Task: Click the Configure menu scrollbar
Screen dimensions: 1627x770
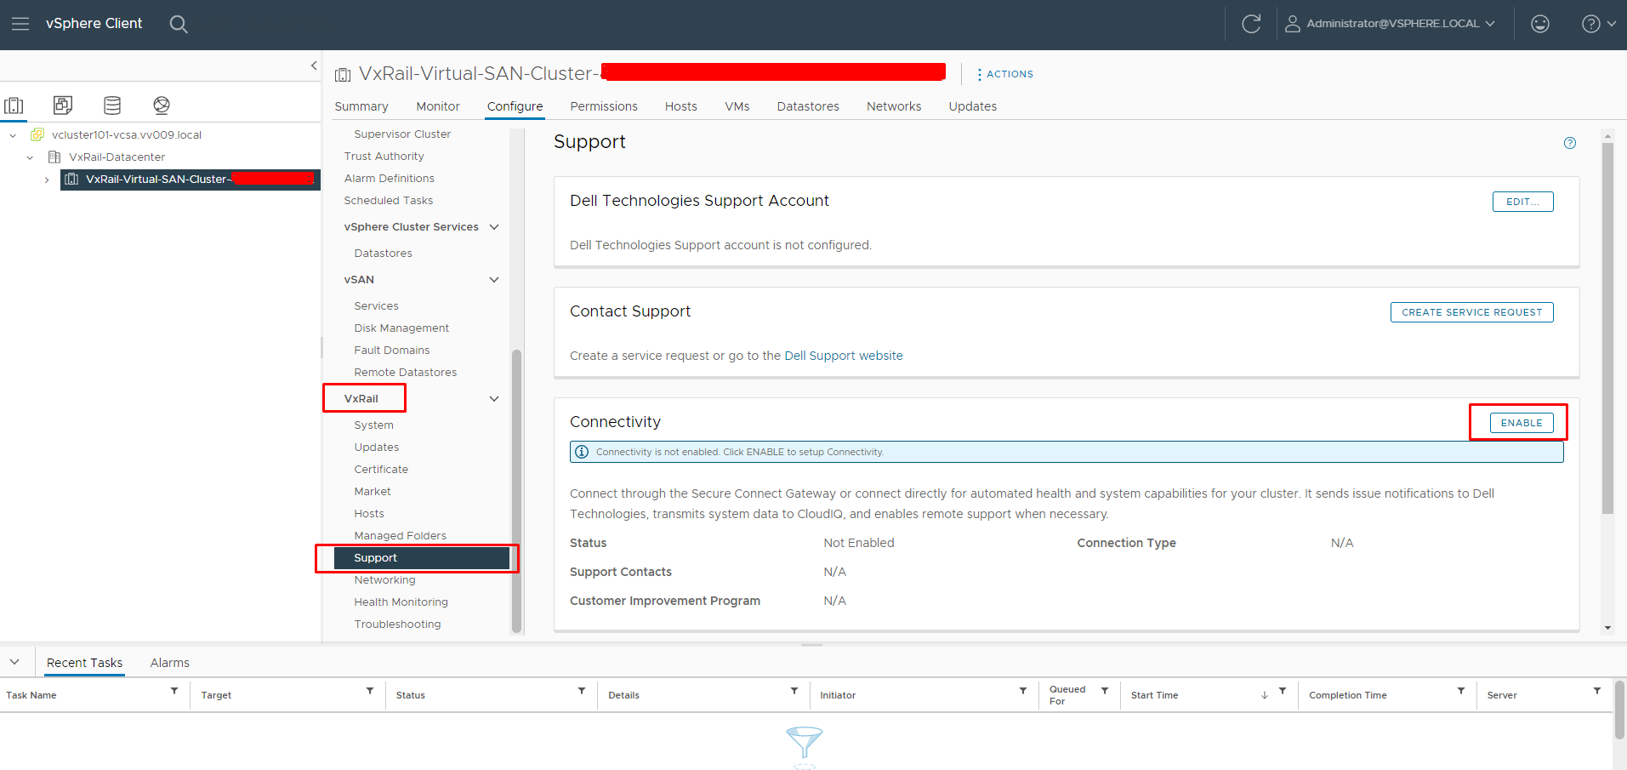Action: 516,491
